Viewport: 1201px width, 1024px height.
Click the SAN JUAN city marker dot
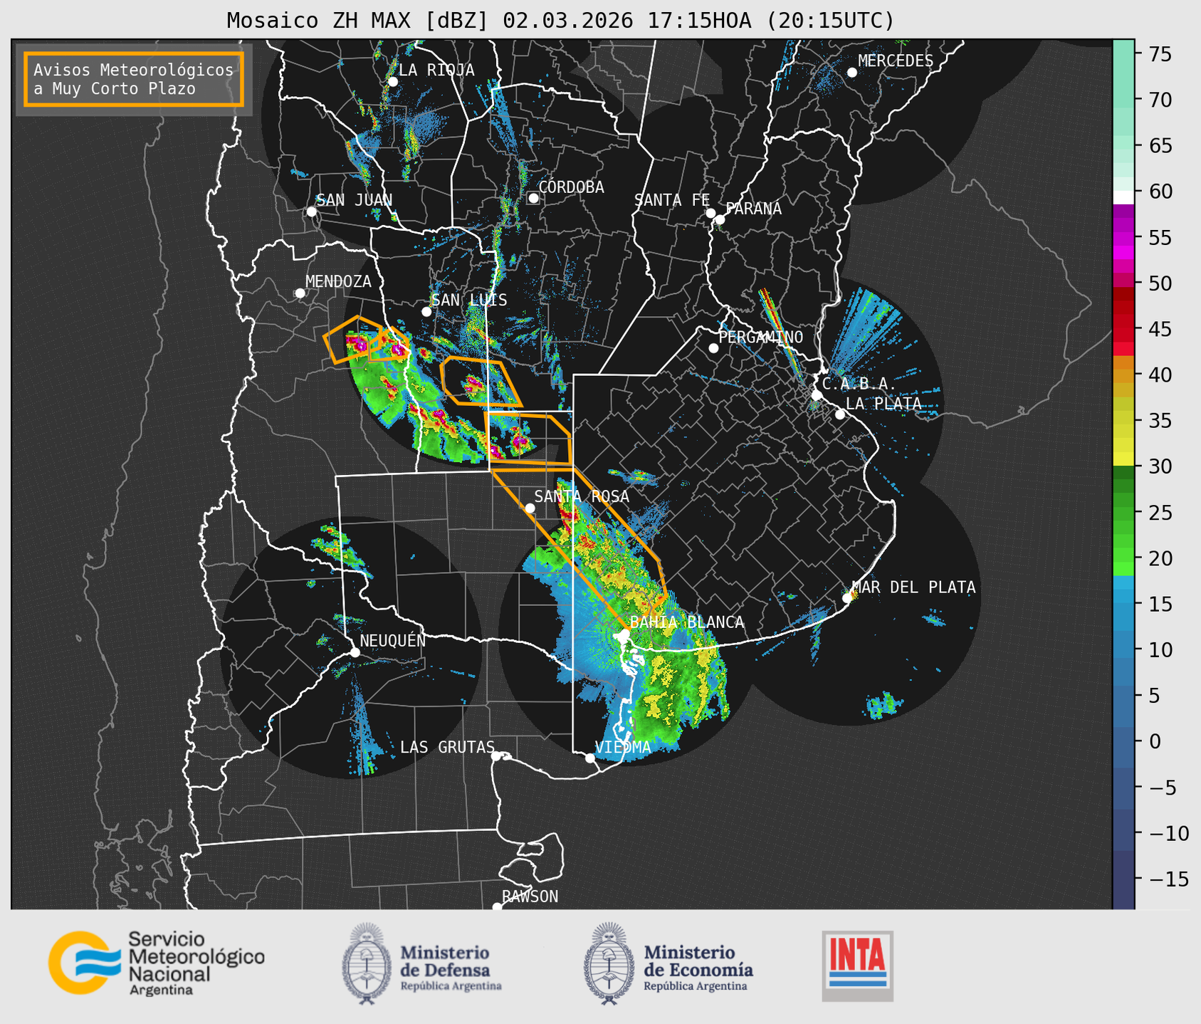click(x=311, y=211)
